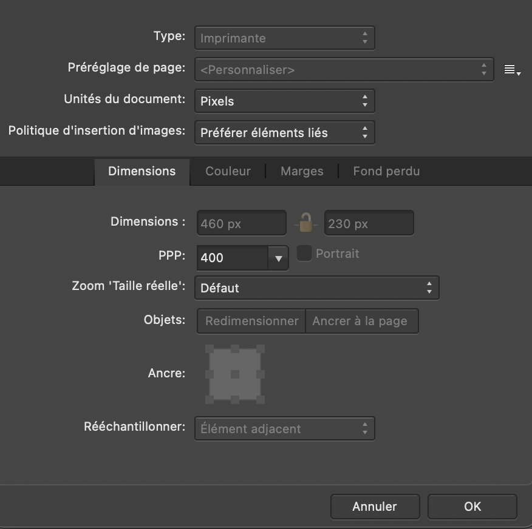The width and height of the screenshot is (532, 529).
Task: Select the middle-left anchor point
Action: (210, 374)
